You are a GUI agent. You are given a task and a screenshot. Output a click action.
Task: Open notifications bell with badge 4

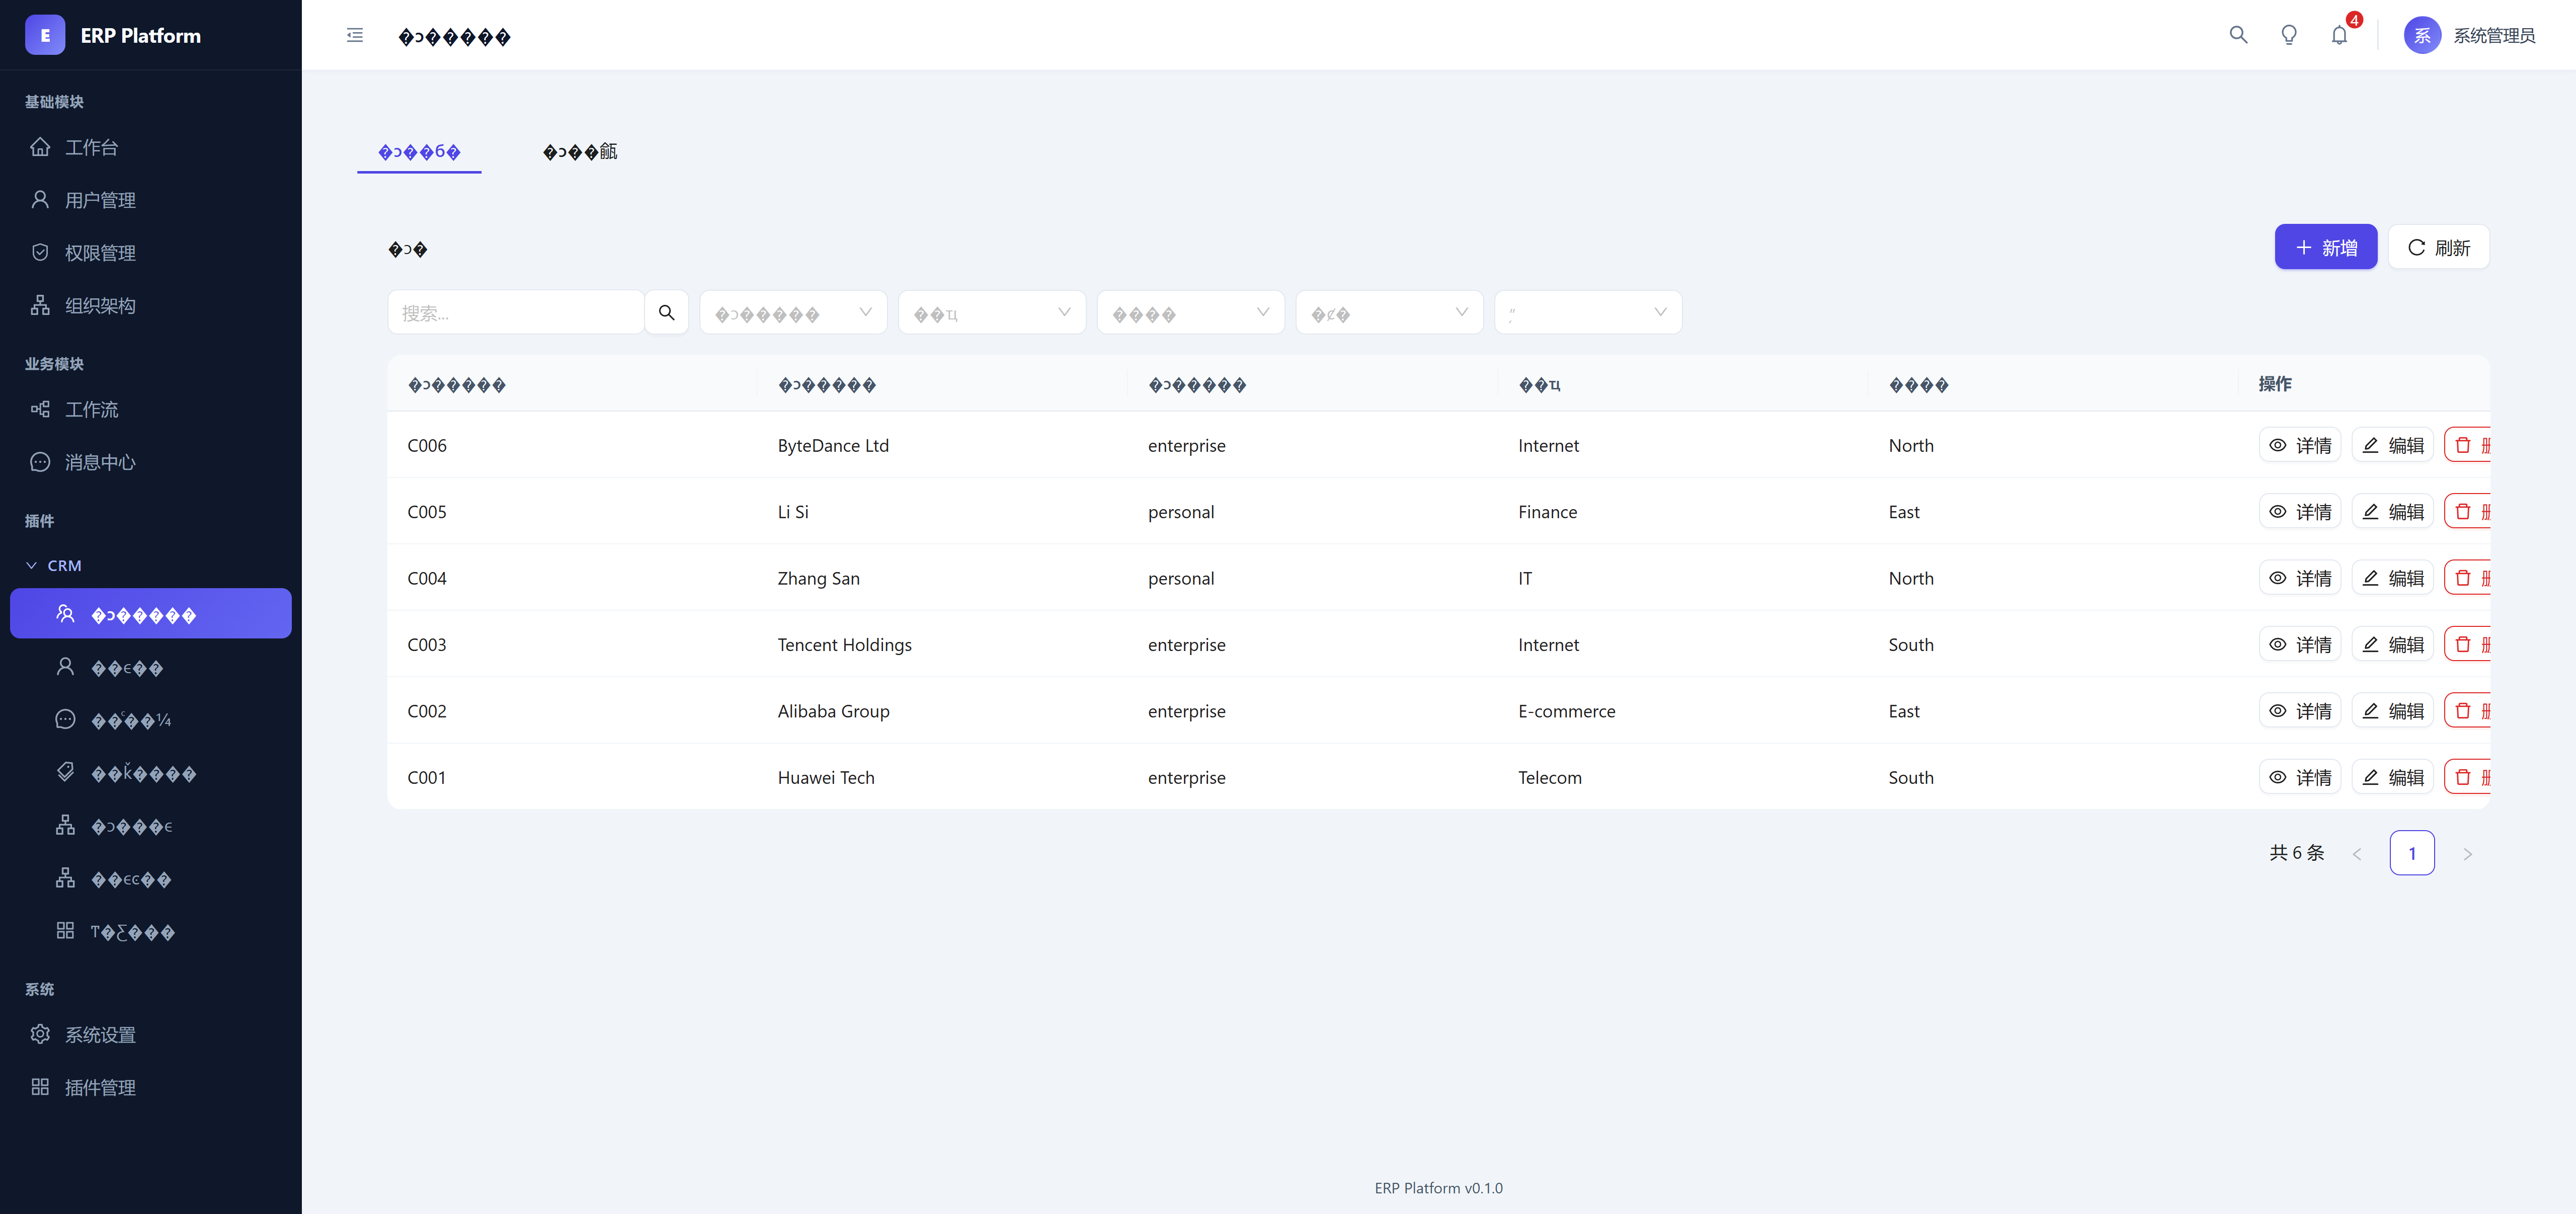click(x=2339, y=35)
